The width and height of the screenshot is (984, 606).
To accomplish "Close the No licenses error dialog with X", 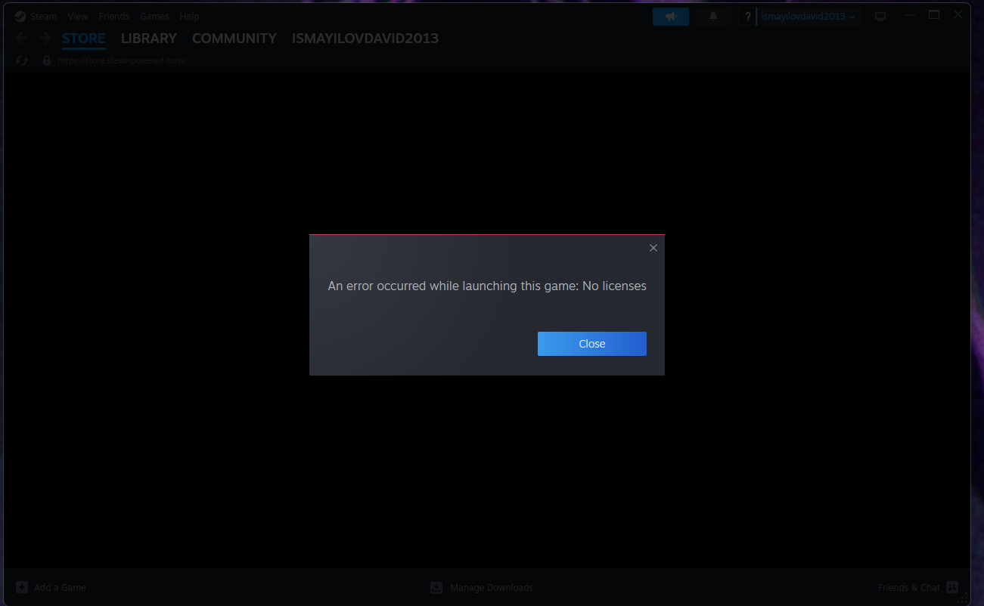I will tap(653, 248).
